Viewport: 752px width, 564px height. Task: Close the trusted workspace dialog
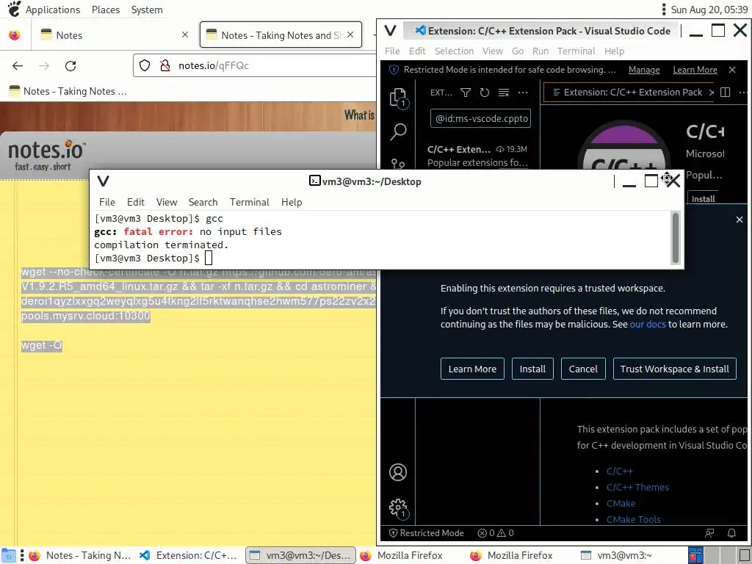[739, 220]
